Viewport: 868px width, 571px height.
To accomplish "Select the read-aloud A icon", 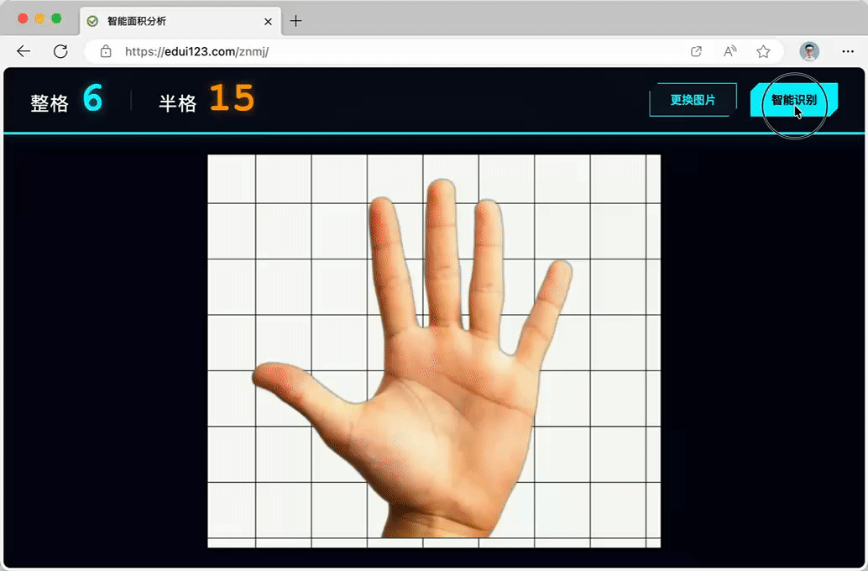I will (x=729, y=51).
